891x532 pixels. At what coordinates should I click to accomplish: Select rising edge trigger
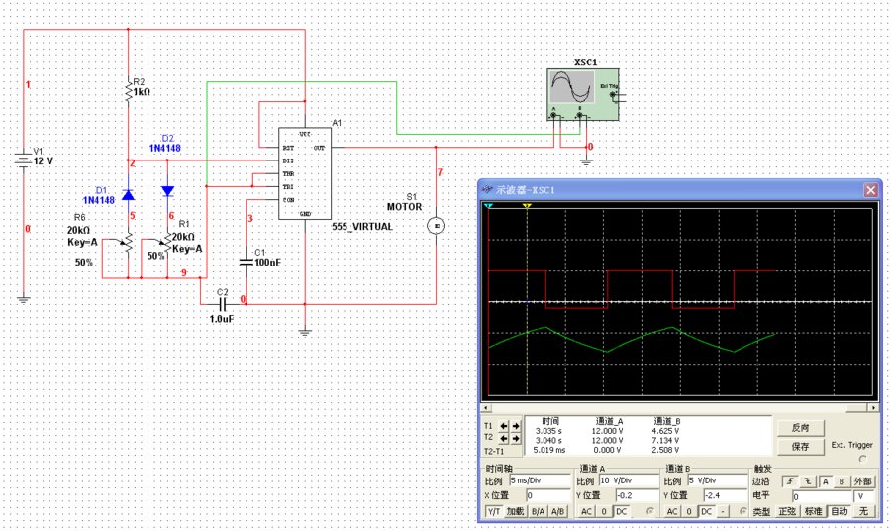coord(789,482)
